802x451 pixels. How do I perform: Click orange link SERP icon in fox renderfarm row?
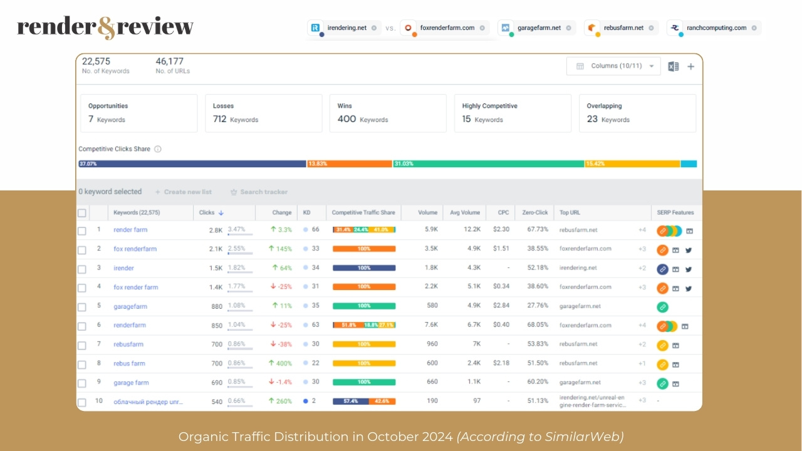click(x=662, y=250)
